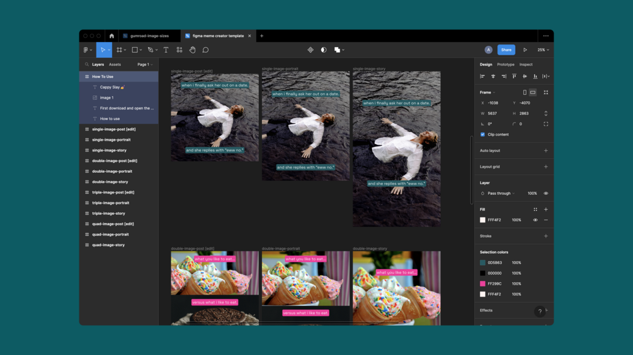Click Align bottom icon

pyautogui.click(x=535, y=76)
